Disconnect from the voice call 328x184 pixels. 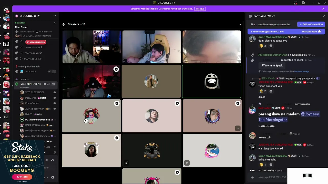pyautogui.click(x=53, y=160)
